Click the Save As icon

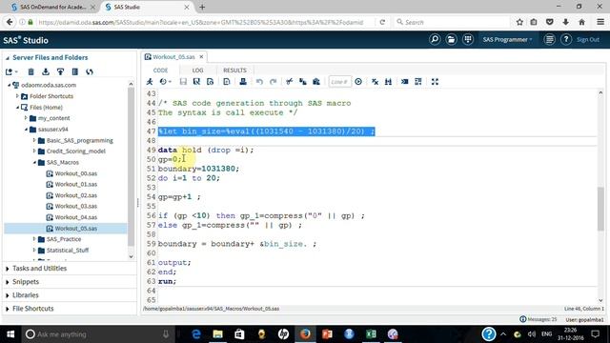[x=196, y=82]
